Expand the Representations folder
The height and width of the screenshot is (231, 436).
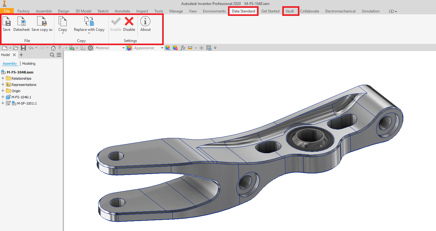[x=3, y=84]
